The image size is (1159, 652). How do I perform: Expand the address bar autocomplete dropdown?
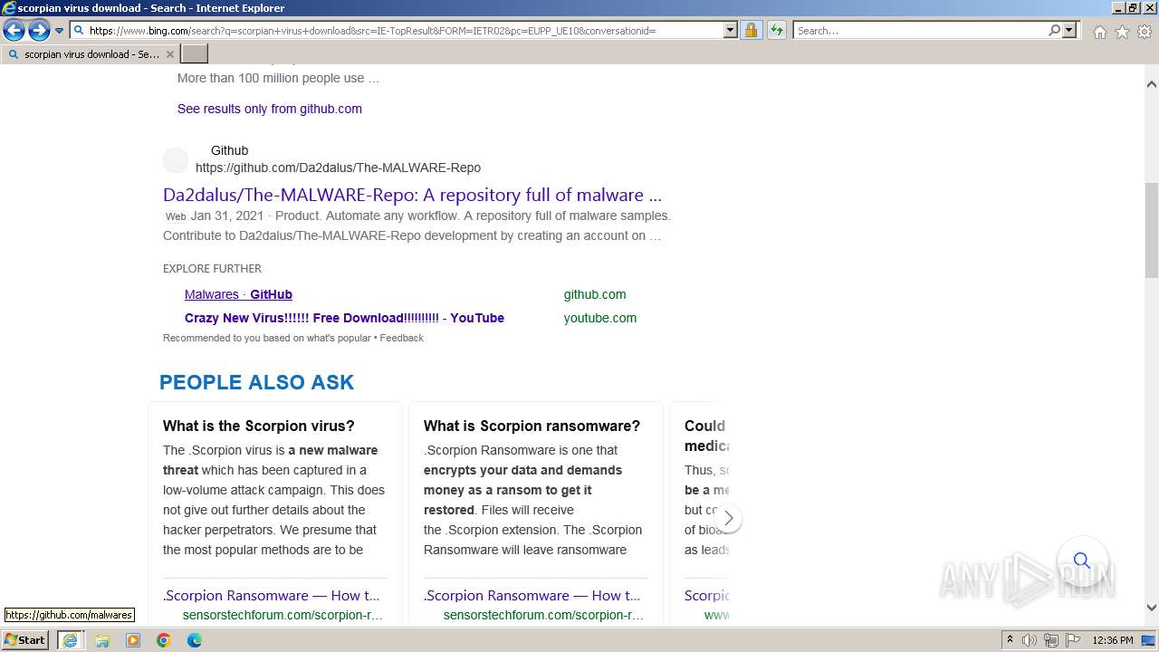pos(731,31)
